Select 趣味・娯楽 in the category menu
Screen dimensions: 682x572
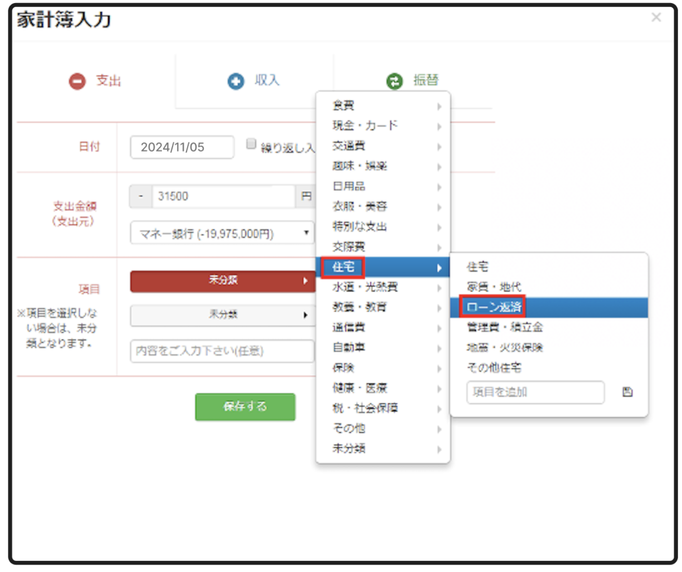click(x=383, y=166)
